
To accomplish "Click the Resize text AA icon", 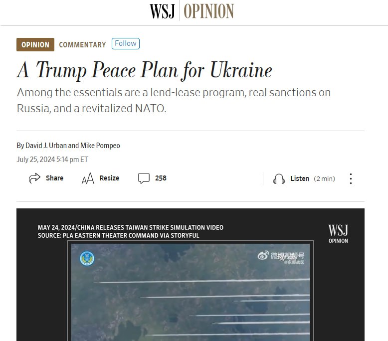I will point(88,178).
